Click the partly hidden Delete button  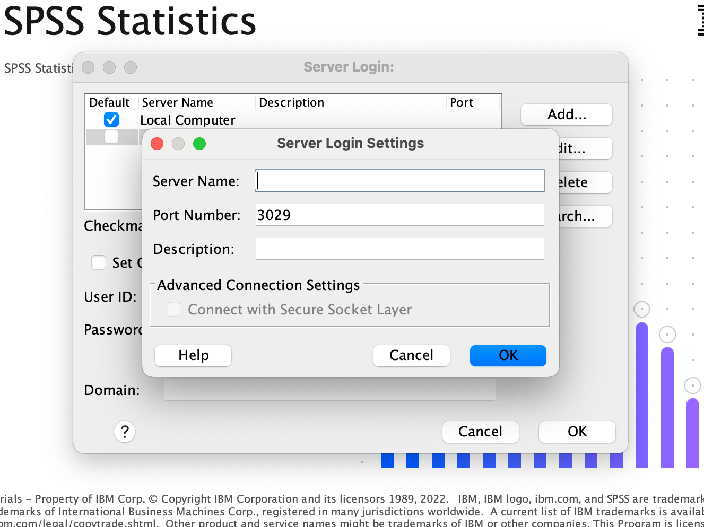pos(585,182)
